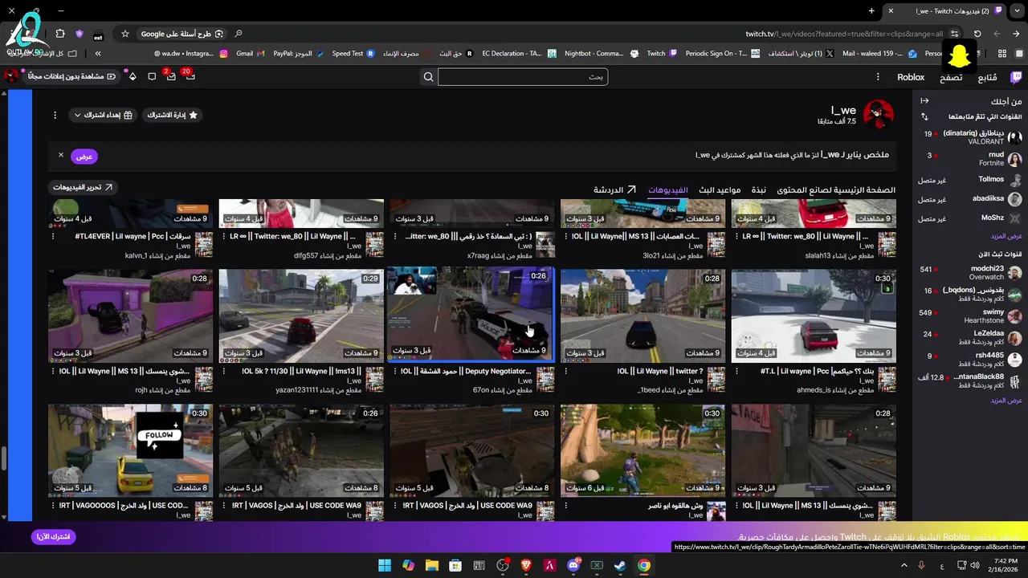Open options for the Deputy Negotiator clip
The image size is (1028, 578).
coord(395,371)
